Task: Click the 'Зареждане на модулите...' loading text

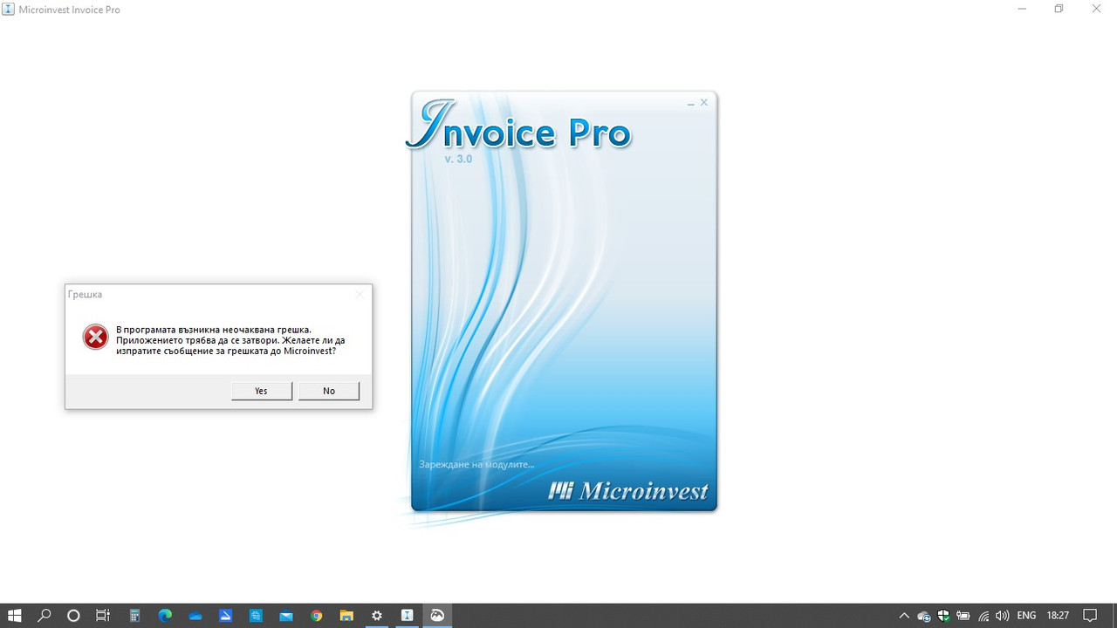Action: 476,464
